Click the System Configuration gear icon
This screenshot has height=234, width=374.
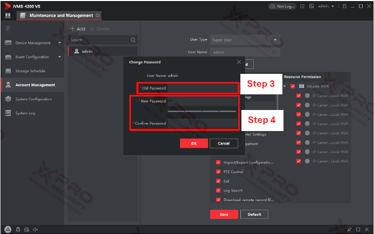(x=8, y=99)
